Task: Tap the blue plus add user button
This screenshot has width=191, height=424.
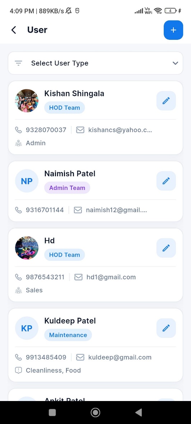Action: coord(173,30)
